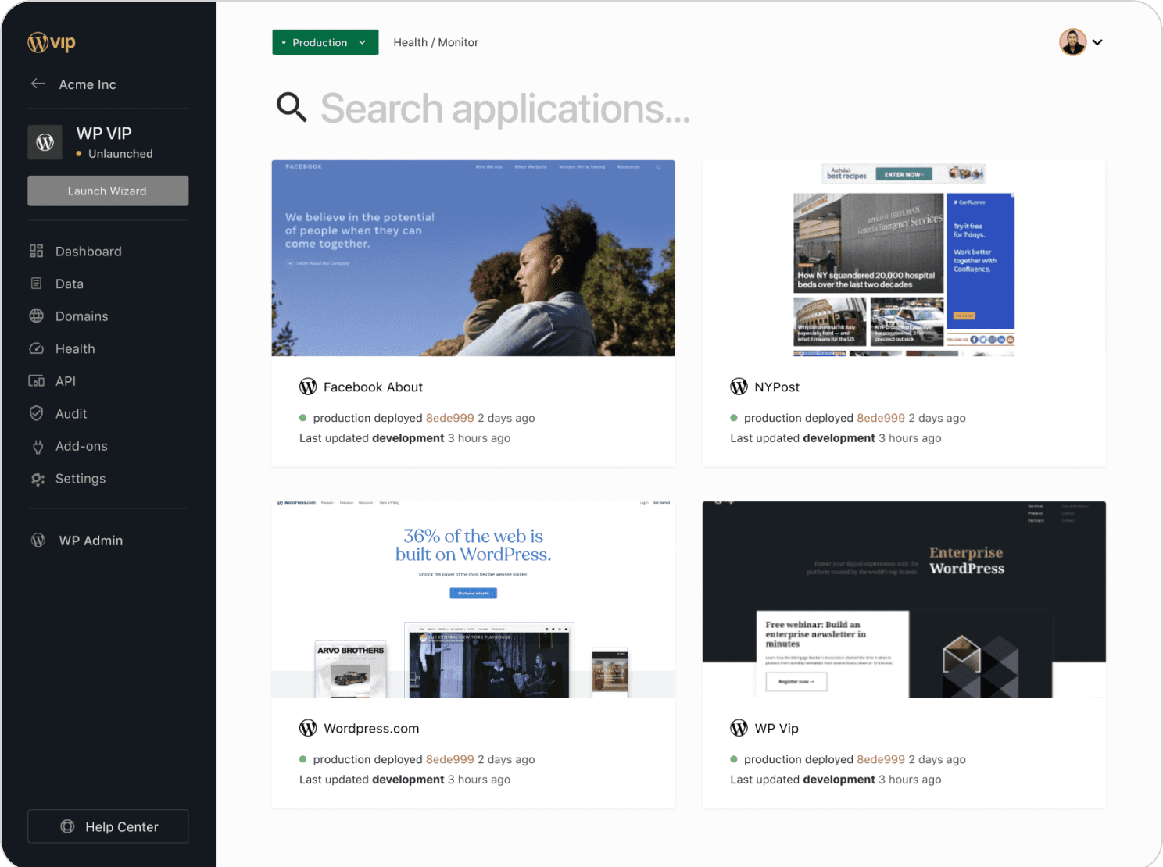The image size is (1163, 867).
Task: Click the back arrow beside Acme Inc
Action: (x=38, y=84)
